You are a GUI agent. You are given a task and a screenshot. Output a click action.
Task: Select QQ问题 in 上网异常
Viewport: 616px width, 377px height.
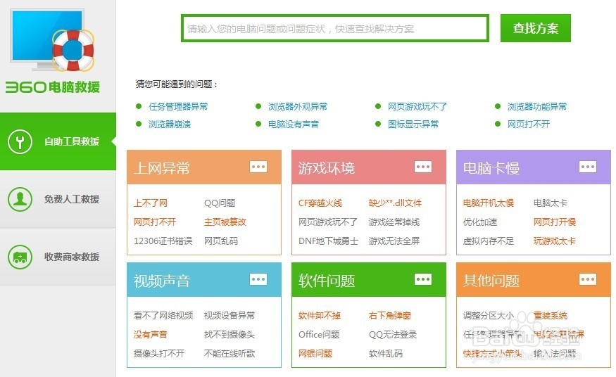[x=220, y=203]
